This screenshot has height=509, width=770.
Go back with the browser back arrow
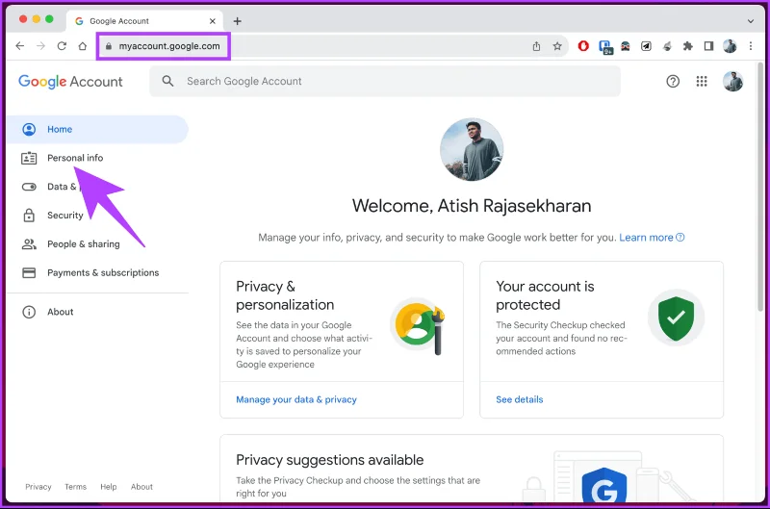[19, 46]
